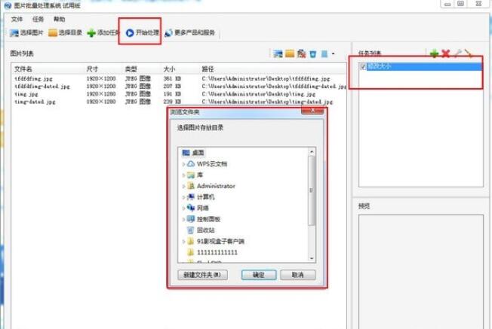Select the file timg.jpg in the list
492x329 pixels.
click(26, 94)
